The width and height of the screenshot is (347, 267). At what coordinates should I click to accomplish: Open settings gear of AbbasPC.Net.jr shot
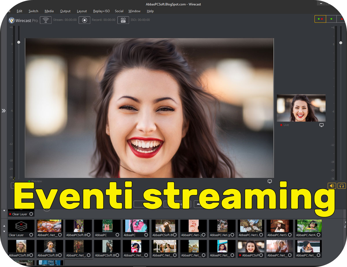(x=232, y=235)
